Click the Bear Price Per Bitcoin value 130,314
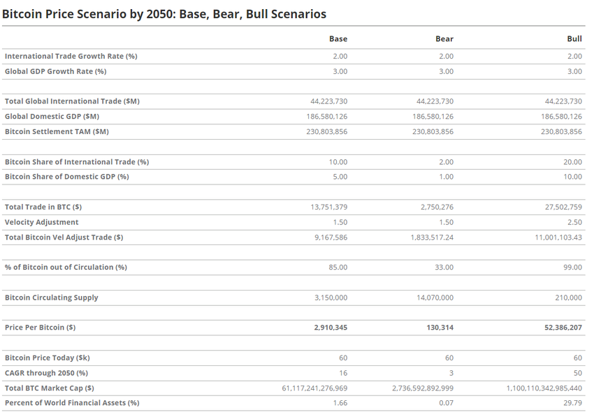Image resolution: width=594 pixels, height=417 pixels. (x=440, y=328)
